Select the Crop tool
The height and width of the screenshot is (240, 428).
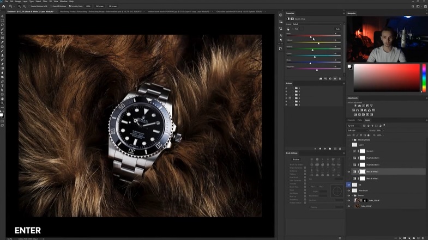tap(3, 34)
